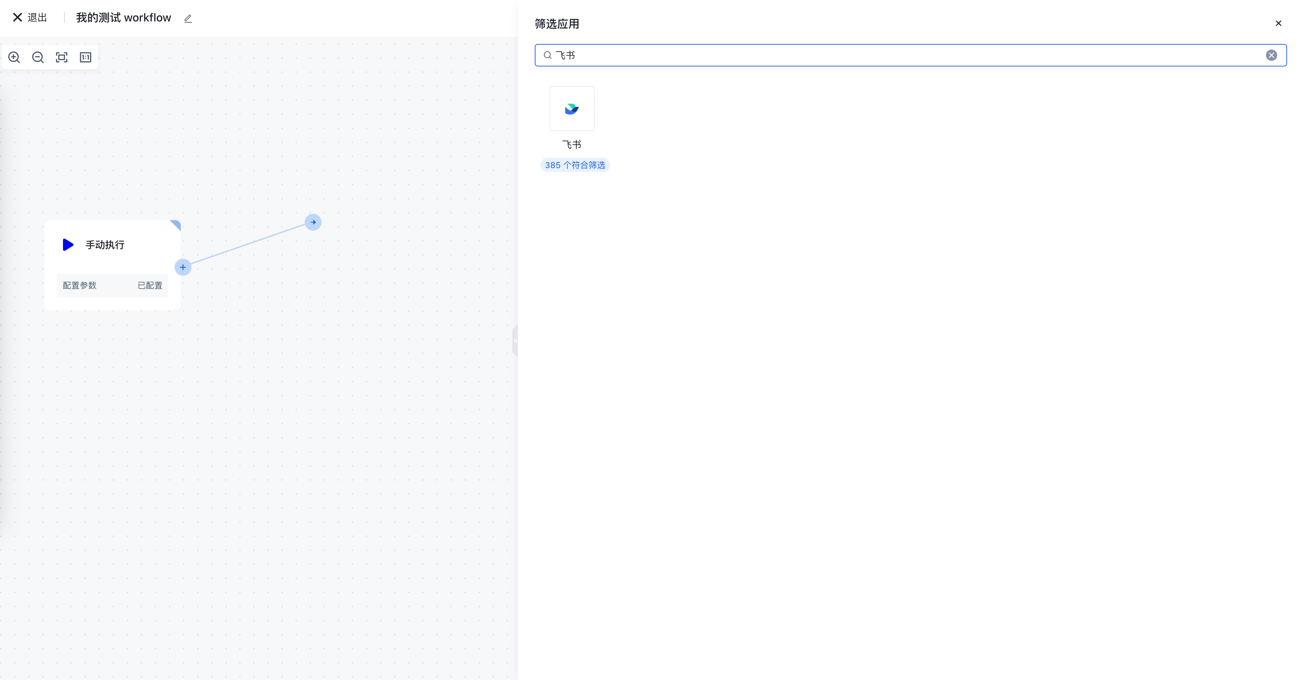Screen dimensions: 1299x680
Task: Click the X exit icon
Action: click(x=17, y=18)
